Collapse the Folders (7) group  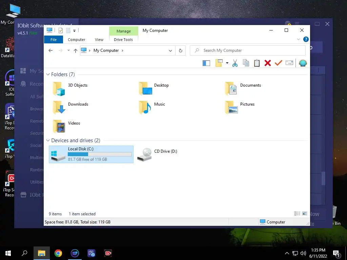click(48, 74)
